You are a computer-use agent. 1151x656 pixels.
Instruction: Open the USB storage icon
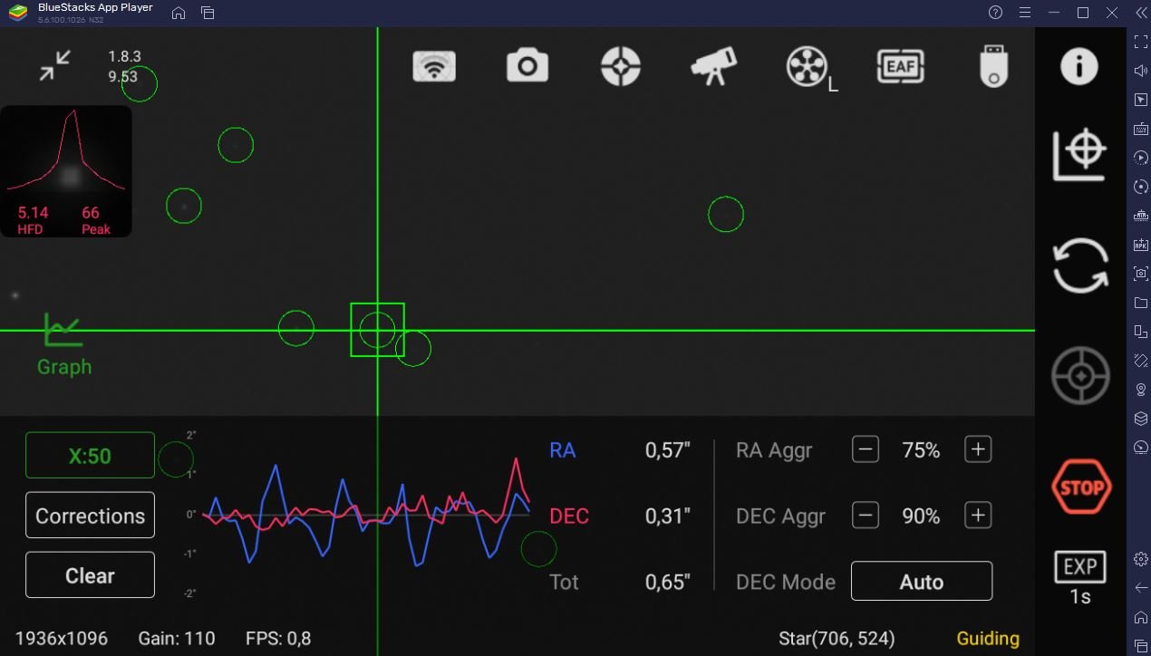(x=994, y=66)
